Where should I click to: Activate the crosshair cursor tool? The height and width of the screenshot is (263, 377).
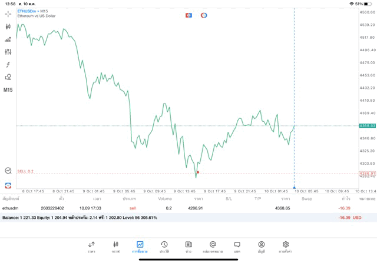8,14
